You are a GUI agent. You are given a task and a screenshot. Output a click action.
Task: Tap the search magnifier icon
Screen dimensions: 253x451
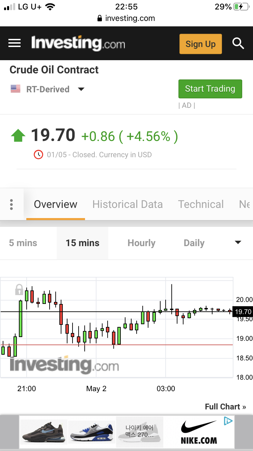point(238,44)
